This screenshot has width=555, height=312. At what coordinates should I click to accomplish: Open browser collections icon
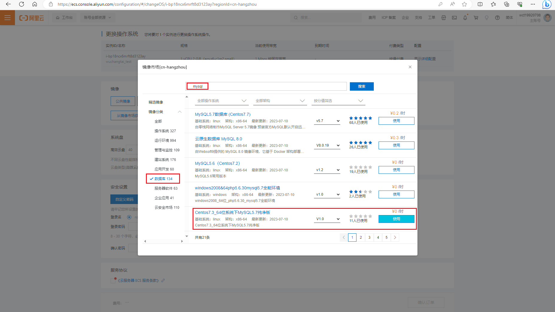click(507, 4)
